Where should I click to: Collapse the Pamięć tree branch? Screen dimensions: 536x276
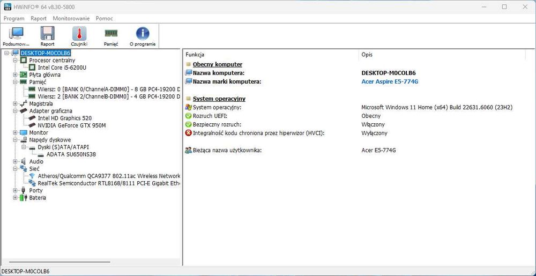15,82
